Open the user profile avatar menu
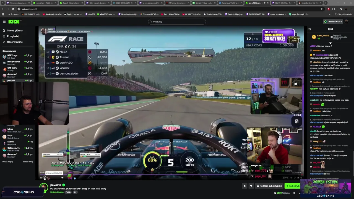 click(347, 22)
